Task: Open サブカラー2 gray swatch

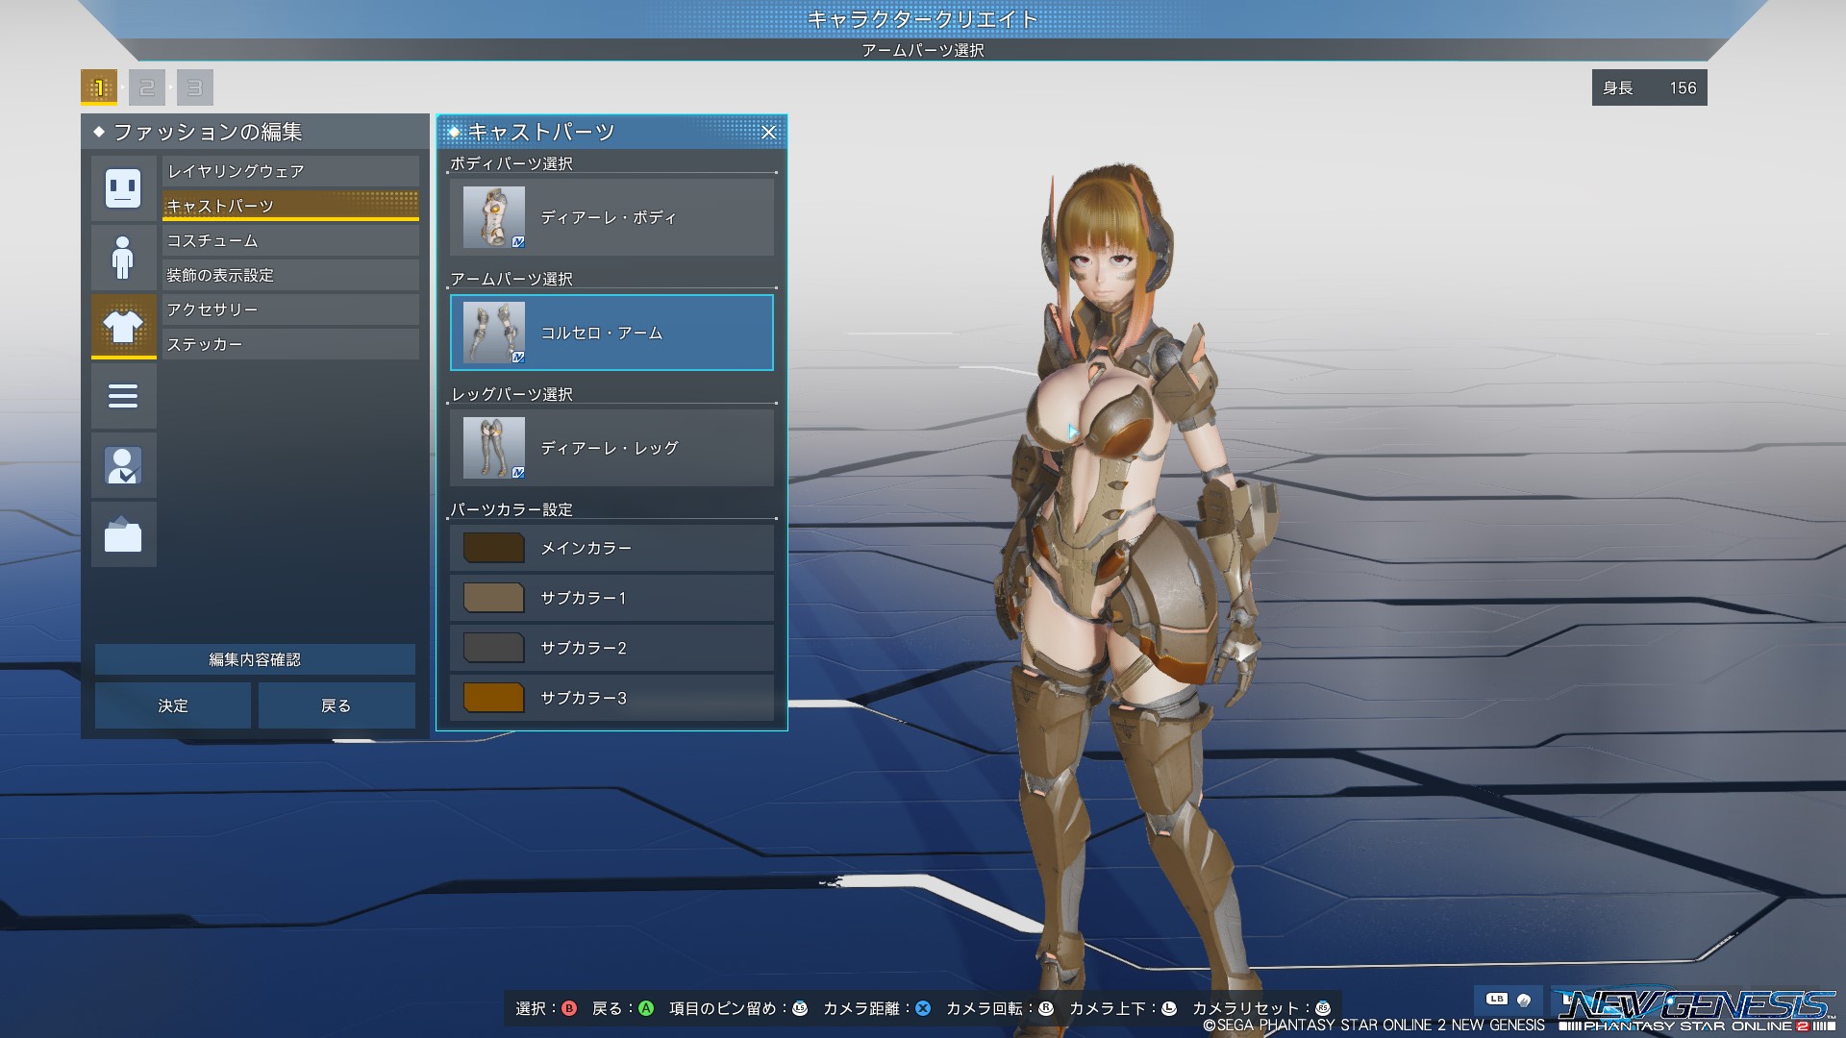Action: click(494, 648)
